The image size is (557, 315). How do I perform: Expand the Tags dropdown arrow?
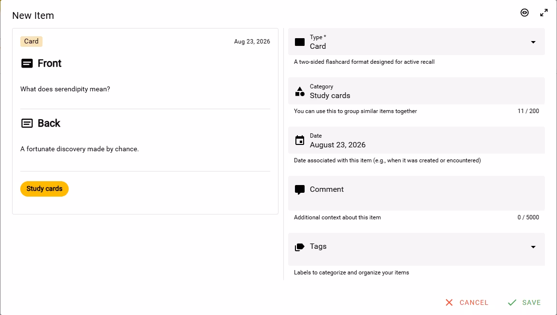tap(533, 247)
